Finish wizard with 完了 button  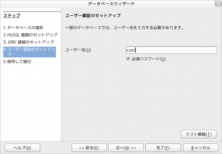(163, 148)
